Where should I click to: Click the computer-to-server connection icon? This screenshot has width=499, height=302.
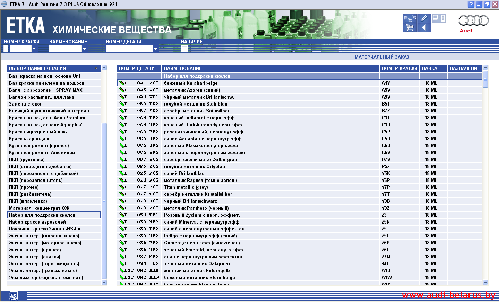pos(439,18)
